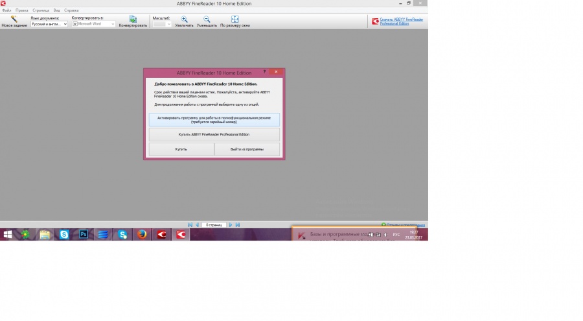Click the New Task wand icon
Image resolution: width=583 pixels, height=321 pixels.
14,19
